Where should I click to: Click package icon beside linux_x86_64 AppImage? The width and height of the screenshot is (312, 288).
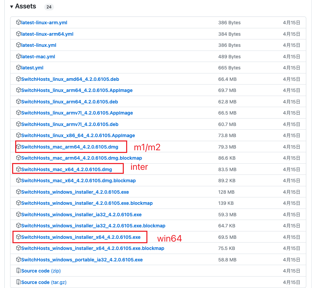click(x=18, y=135)
